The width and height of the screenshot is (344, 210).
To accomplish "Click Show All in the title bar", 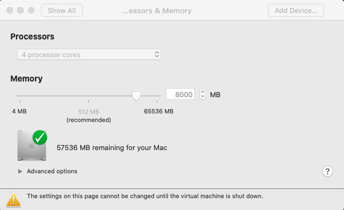I will click(x=62, y=10).
